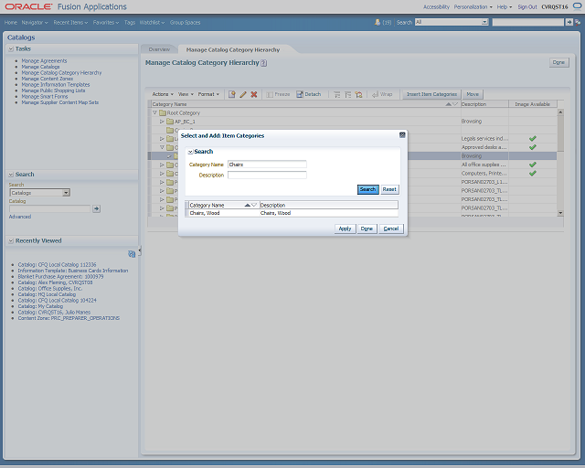Open the Favorites menu
This screenshot has width=585, height=468.
coord(106,22)
